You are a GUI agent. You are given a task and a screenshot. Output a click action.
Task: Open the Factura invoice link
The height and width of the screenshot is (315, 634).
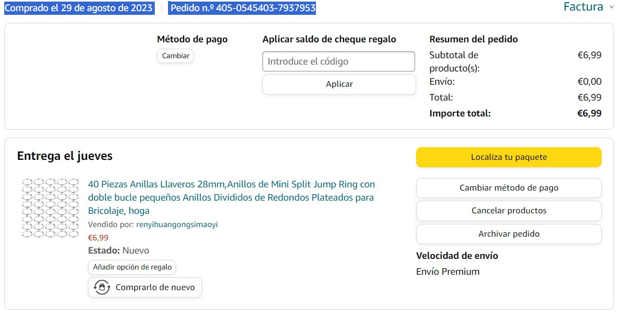click(583, 7)
